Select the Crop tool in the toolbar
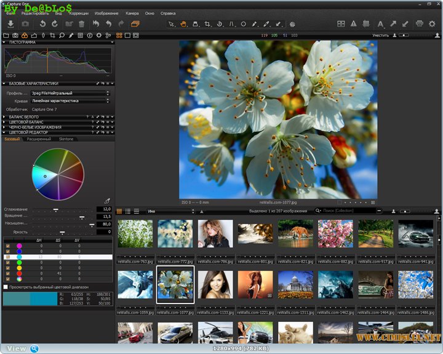443x354 pixels. point(208,24)
